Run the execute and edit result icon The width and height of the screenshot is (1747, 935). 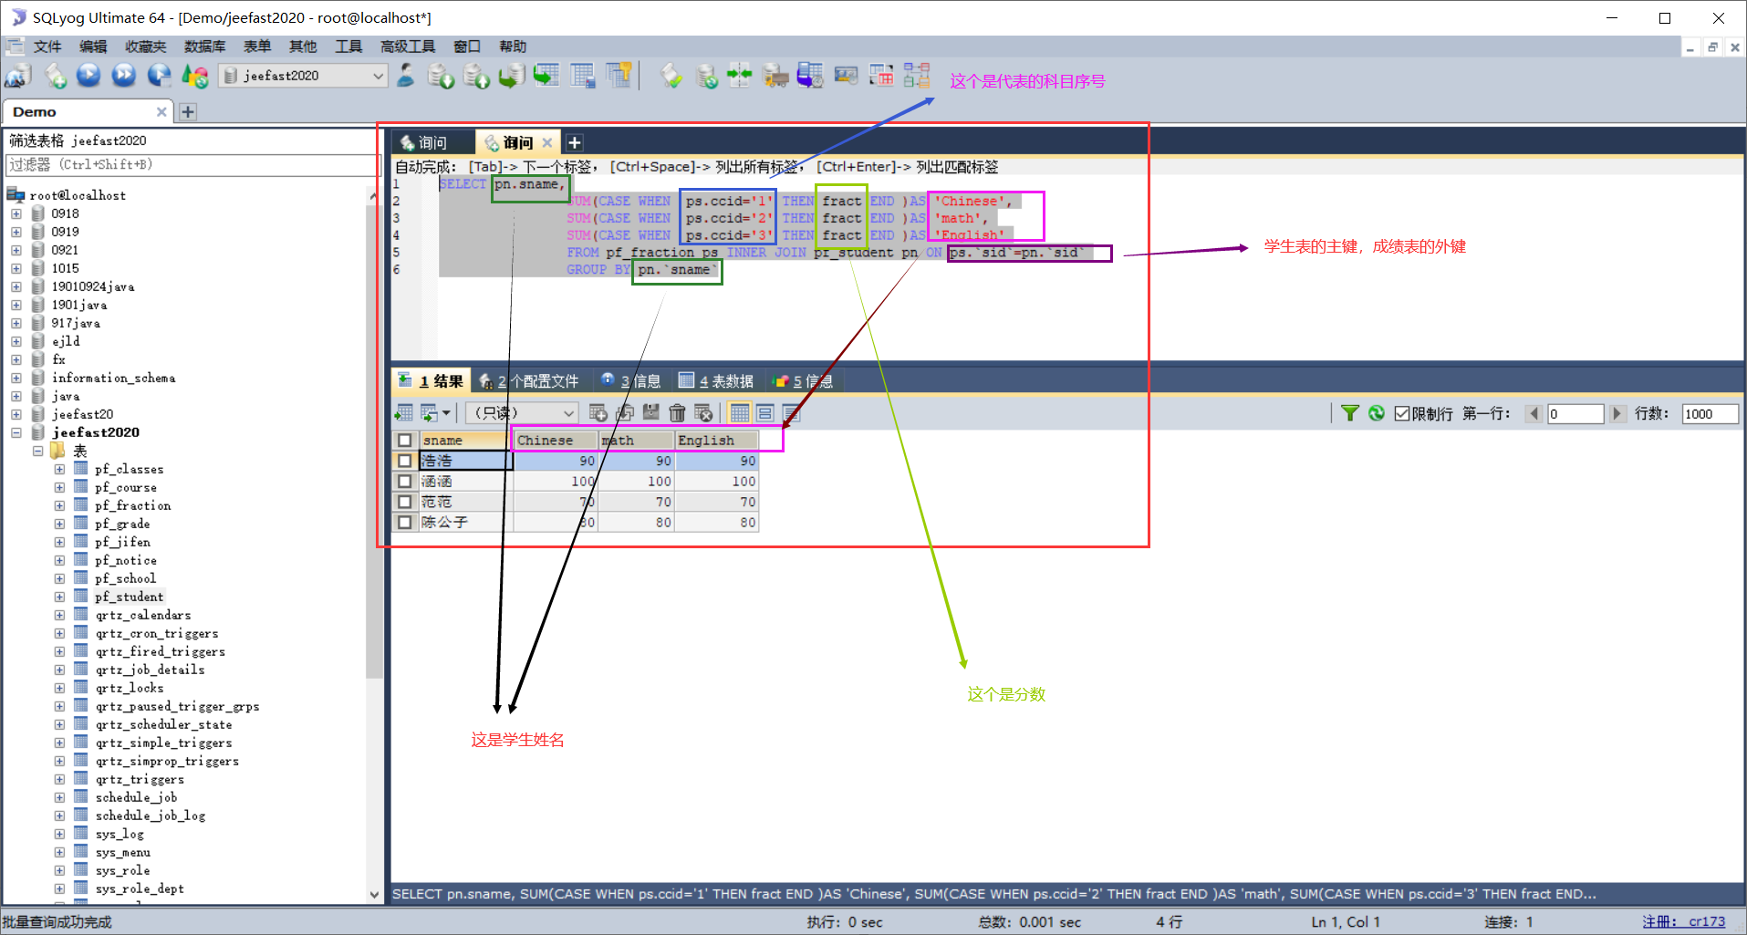click(x=160, y=76)
